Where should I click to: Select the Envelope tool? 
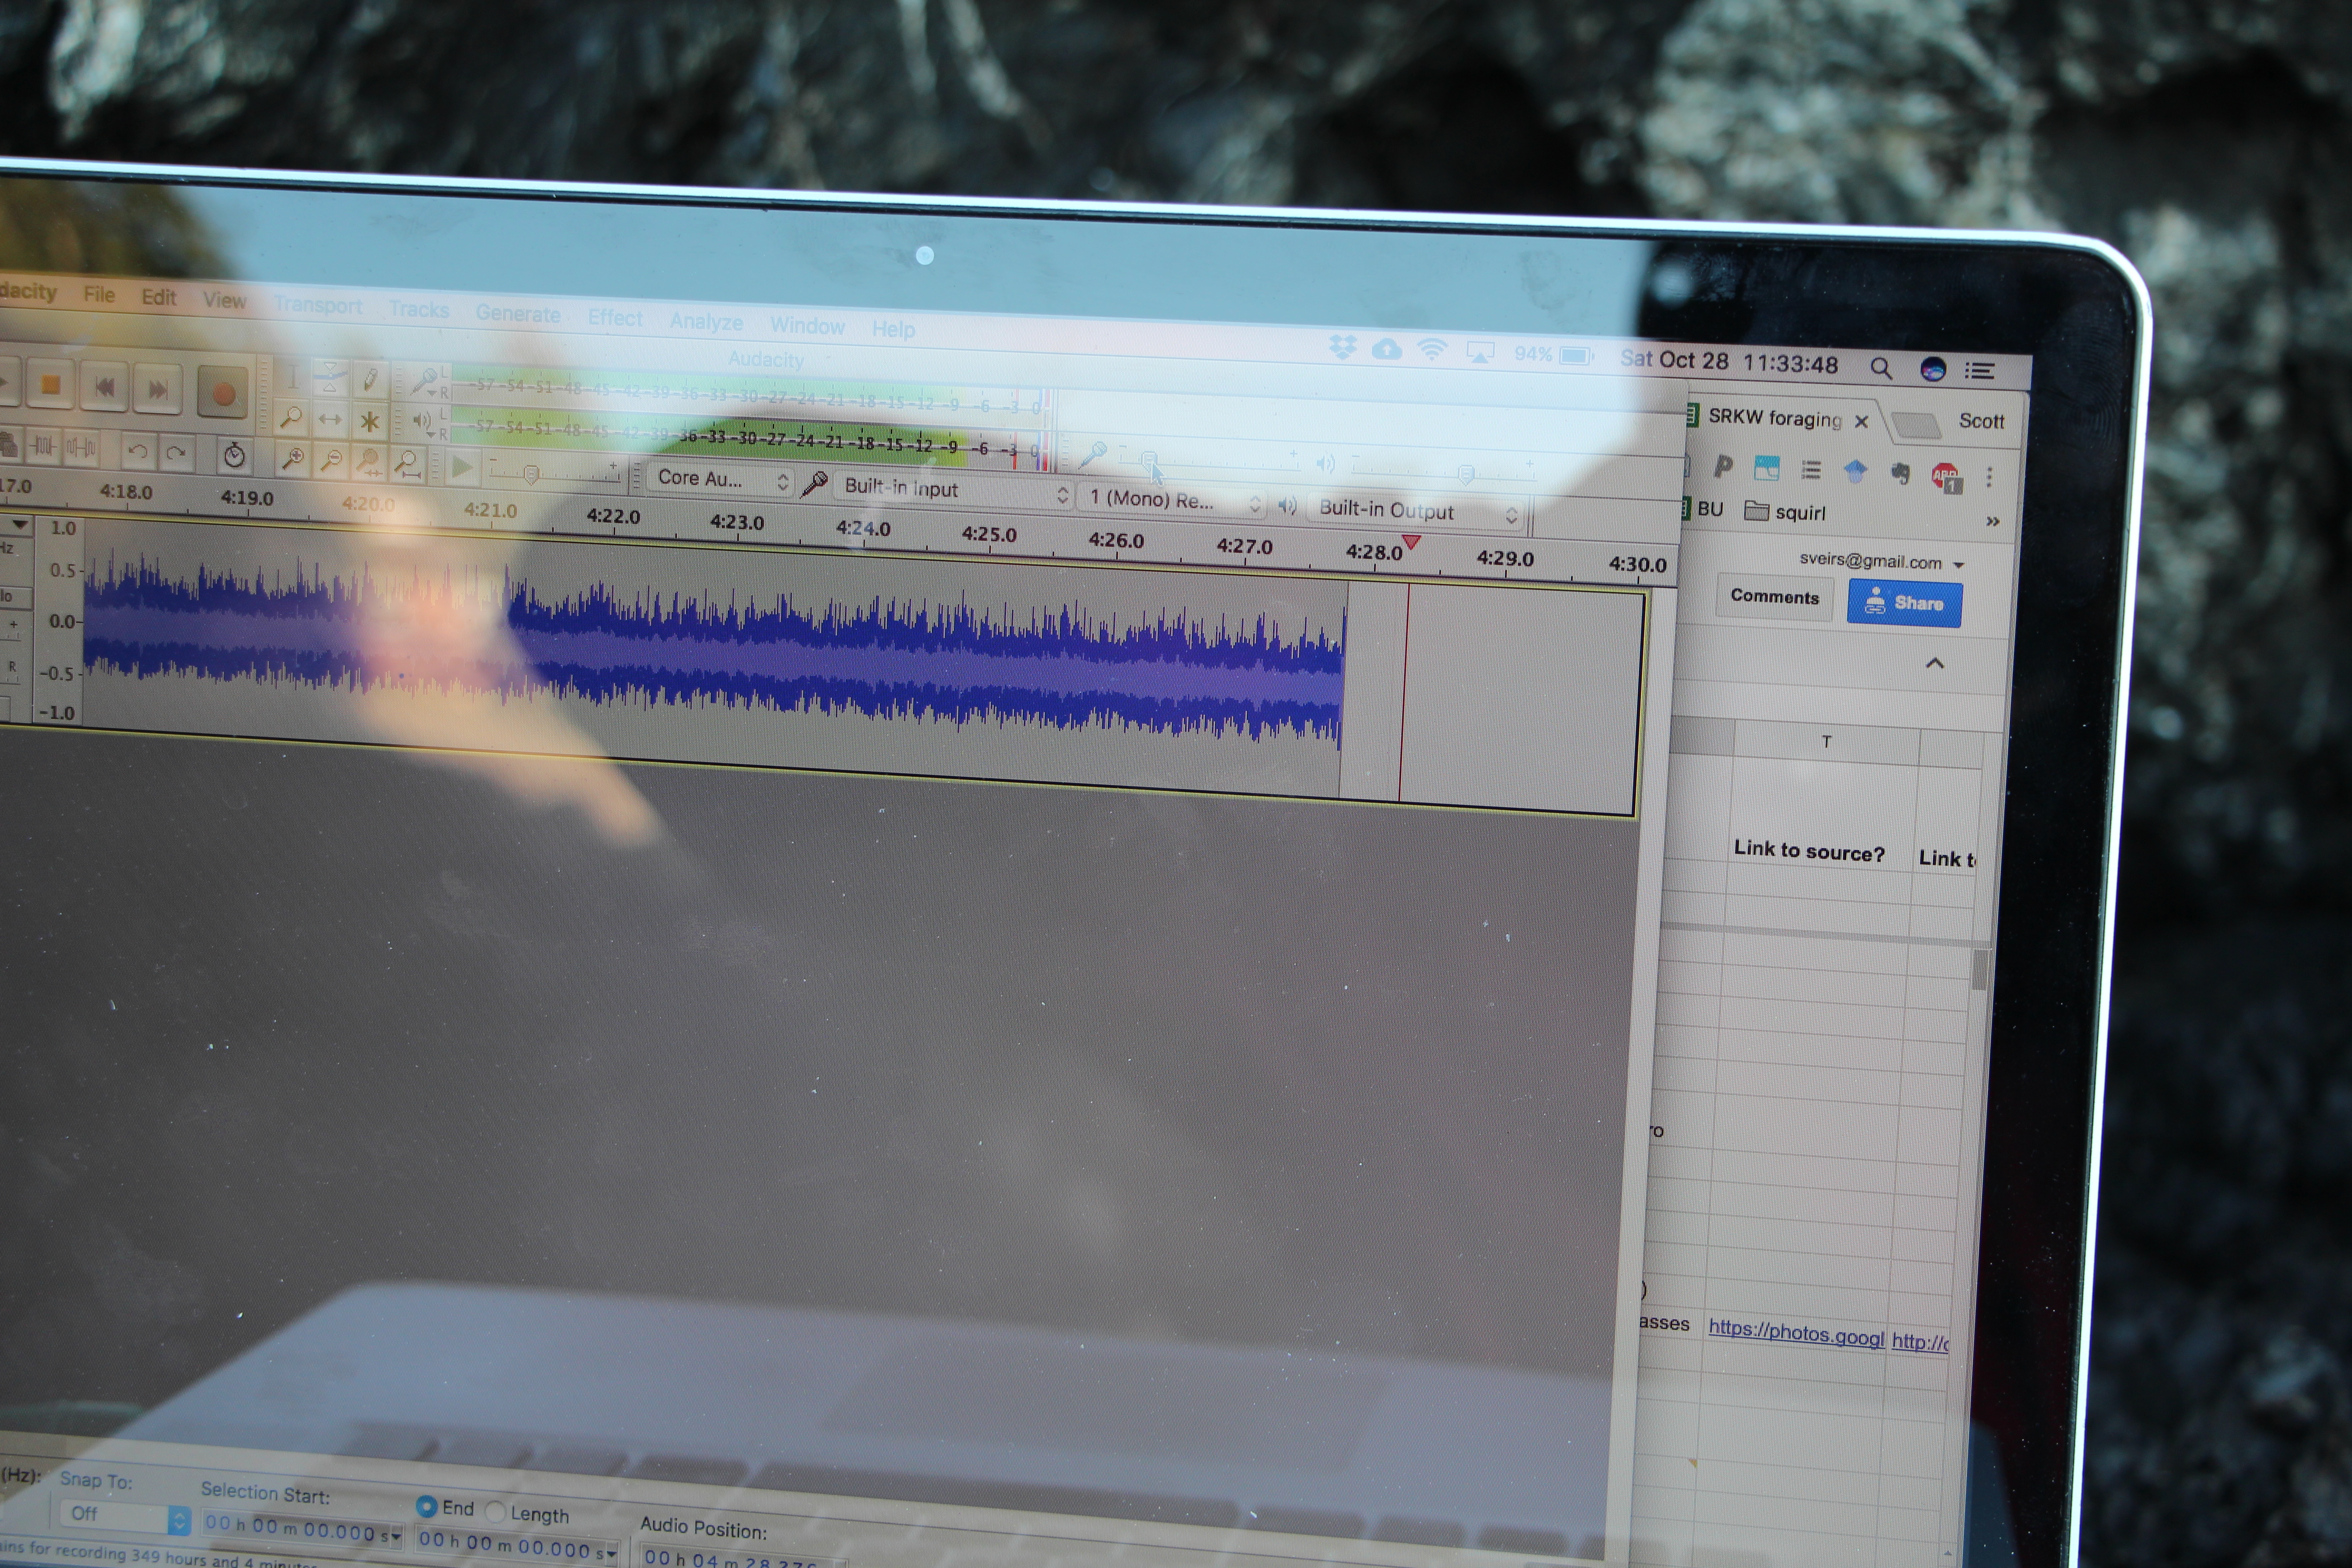click(x=331, y=377)
